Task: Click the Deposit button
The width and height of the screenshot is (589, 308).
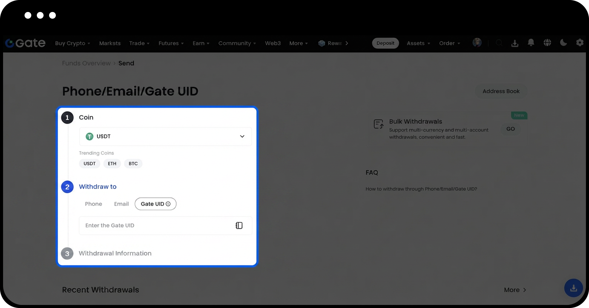Action: [385, 43]
